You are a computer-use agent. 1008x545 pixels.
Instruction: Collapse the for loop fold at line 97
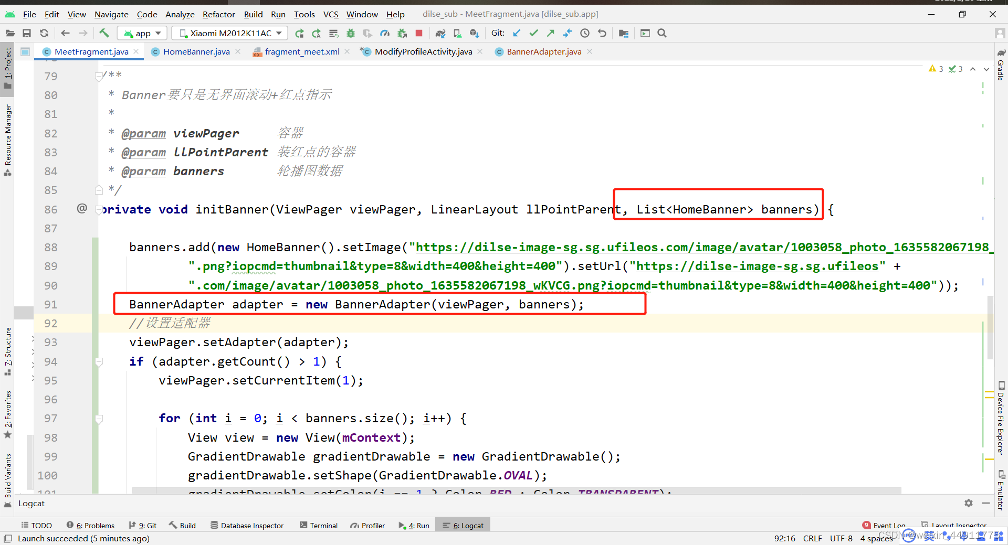coord(99,419)
